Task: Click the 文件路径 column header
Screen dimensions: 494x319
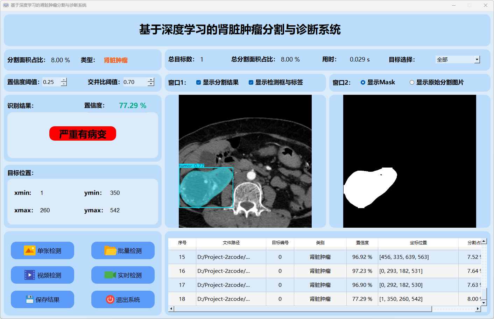Action: point(231,242)
